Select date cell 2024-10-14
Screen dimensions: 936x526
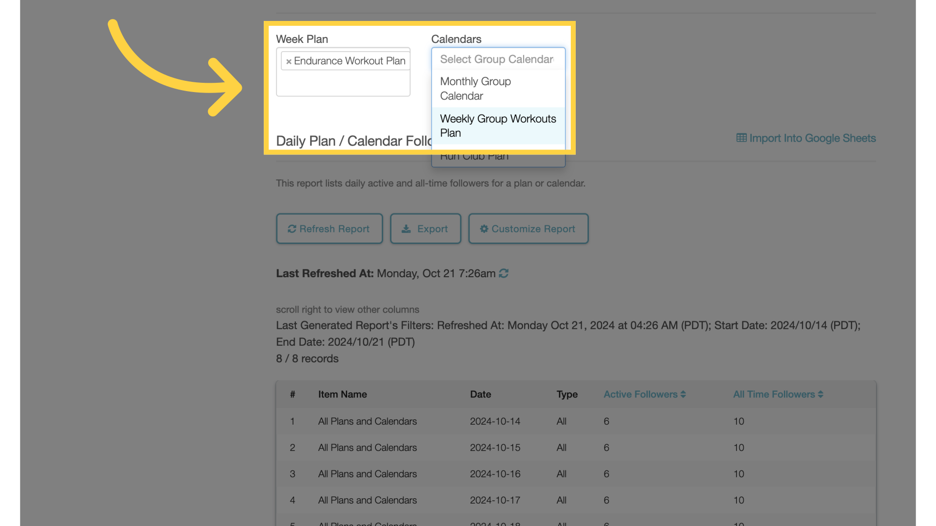coord(495,421)
